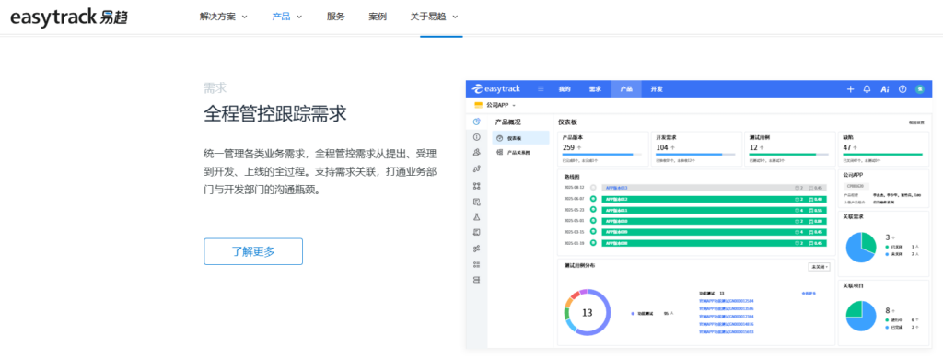Image resolution: width=943 pixels, height=359 pixels.
Task: Click the info circle icon in sidebar
Action: click(477, 137)
